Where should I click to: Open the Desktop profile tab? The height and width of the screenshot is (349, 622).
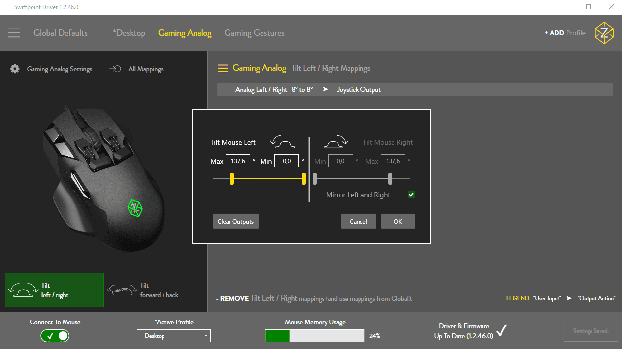(129, 33)
